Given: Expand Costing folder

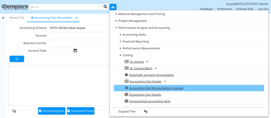Looking at the screenshot, I should (x=120, y=55).
